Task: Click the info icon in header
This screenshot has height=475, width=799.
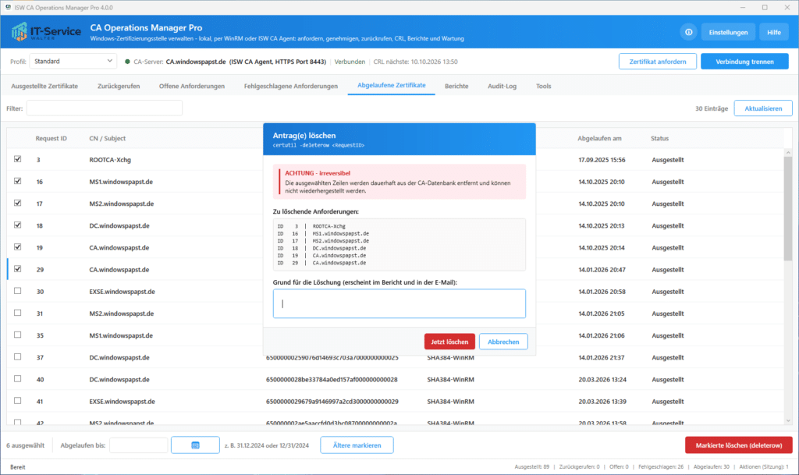Action: [x=688, y=32]
